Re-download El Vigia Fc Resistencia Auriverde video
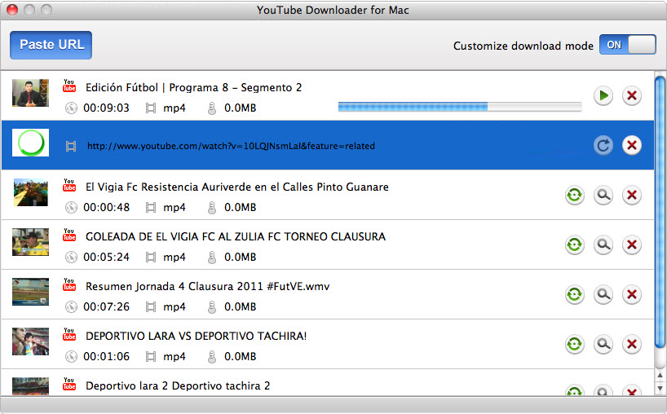 575,195
